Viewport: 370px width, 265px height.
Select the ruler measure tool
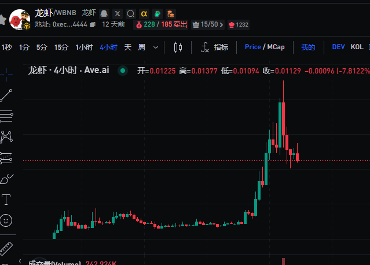point(6,249)
